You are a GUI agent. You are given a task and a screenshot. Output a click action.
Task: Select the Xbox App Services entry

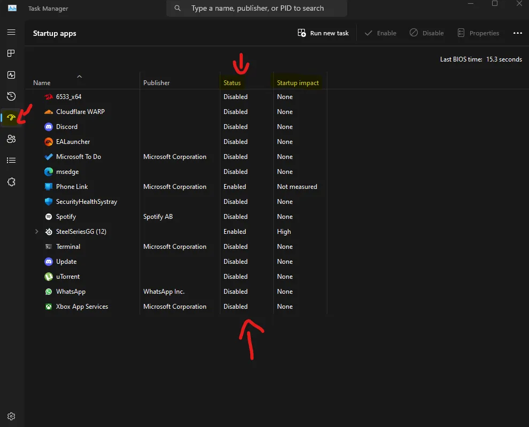82,307
